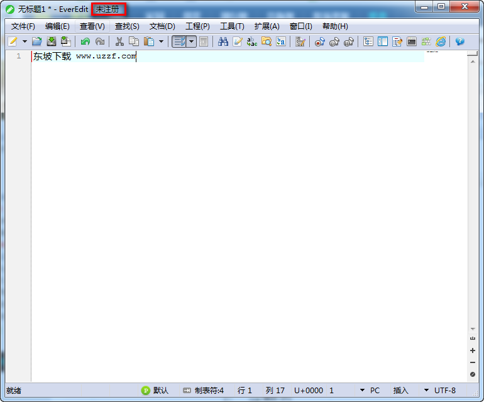Save all open files
This screenshot has width=484, height=402.
[x=65, y=41]
